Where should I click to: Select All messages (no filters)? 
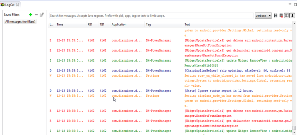tap(20, 22)
